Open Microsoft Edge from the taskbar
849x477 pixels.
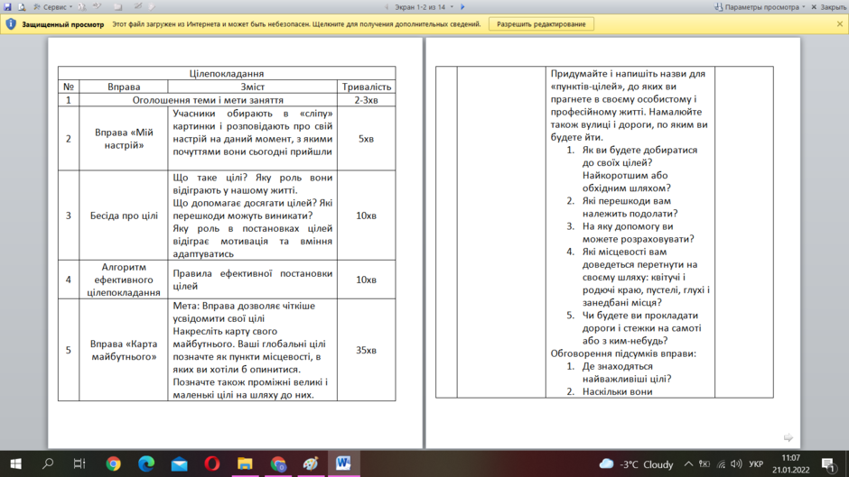tap(146, 464)
